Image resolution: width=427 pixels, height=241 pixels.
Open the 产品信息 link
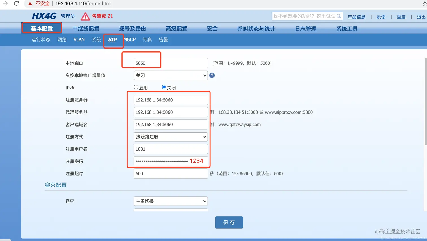click(356, 17)
